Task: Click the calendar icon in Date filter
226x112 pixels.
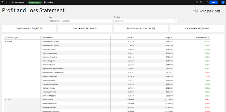Action: point(51,21)
